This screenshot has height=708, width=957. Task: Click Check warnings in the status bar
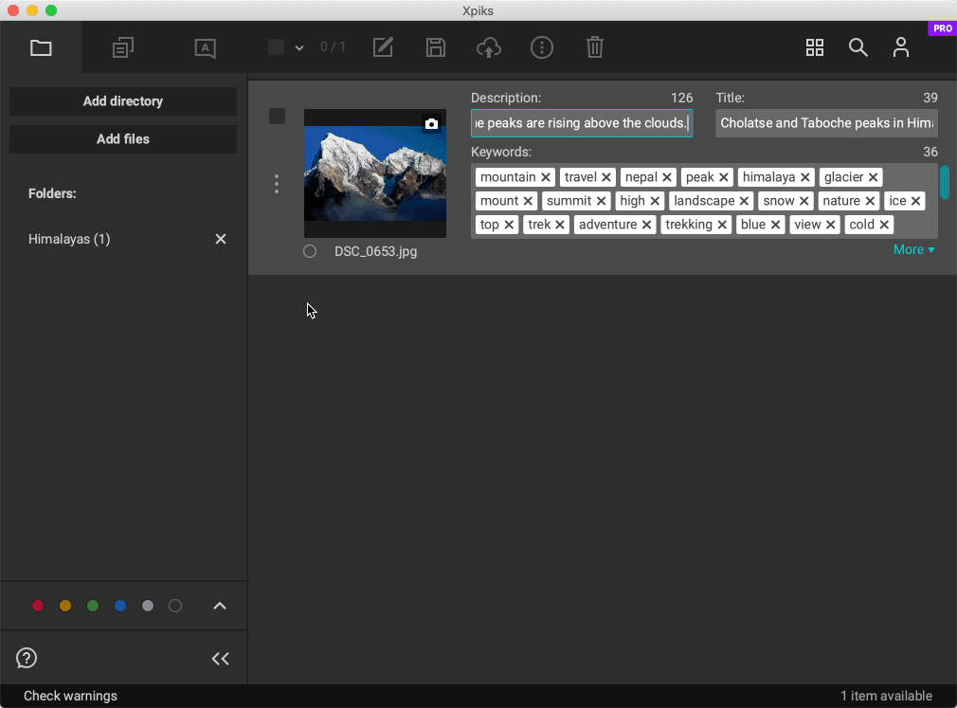(x=69, y=695)
